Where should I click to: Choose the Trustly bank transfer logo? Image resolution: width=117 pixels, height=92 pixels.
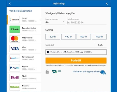point(14,29)
